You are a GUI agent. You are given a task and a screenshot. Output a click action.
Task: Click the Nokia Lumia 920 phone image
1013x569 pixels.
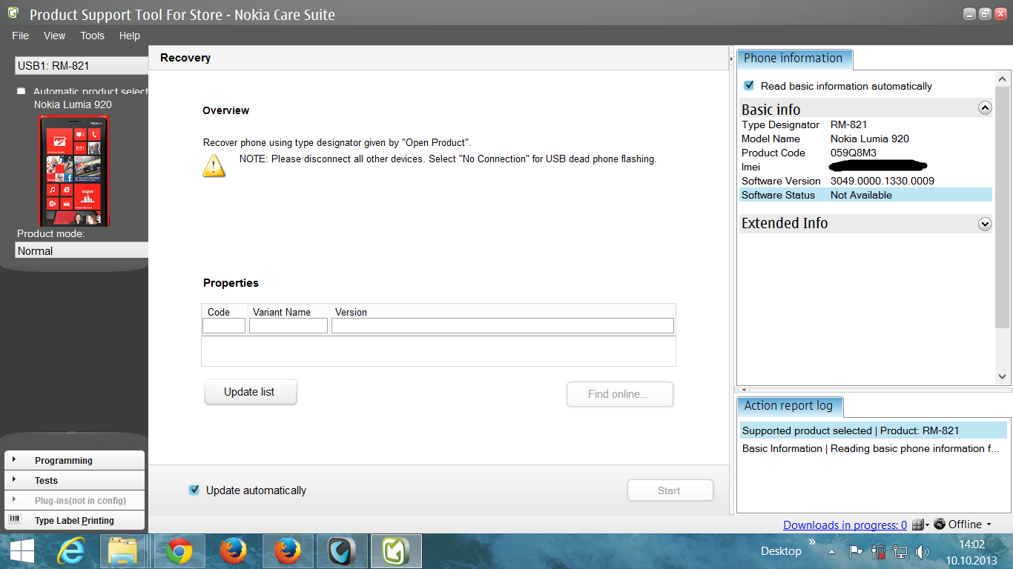[73, 171]
